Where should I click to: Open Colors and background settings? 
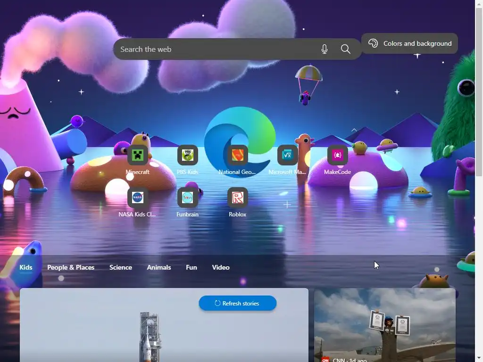[x=409, y=43]
